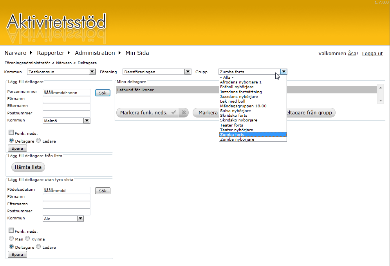Click Postnummer field in utan fyra sista section

pyautogui.click(x=67, y=212)
